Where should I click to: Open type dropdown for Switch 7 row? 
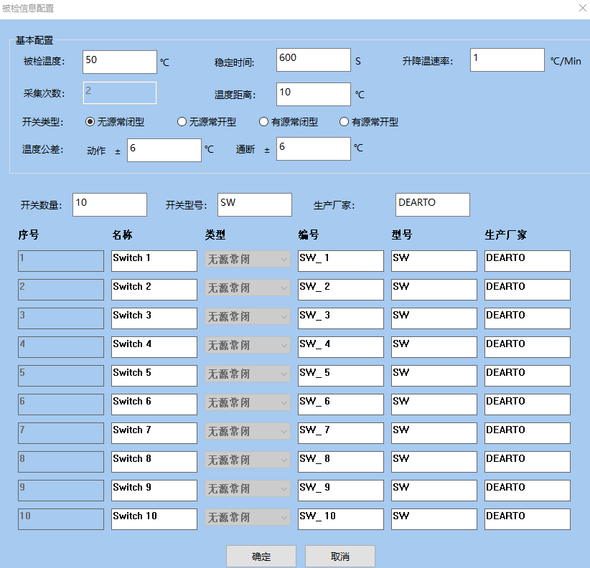click(247, 432)
